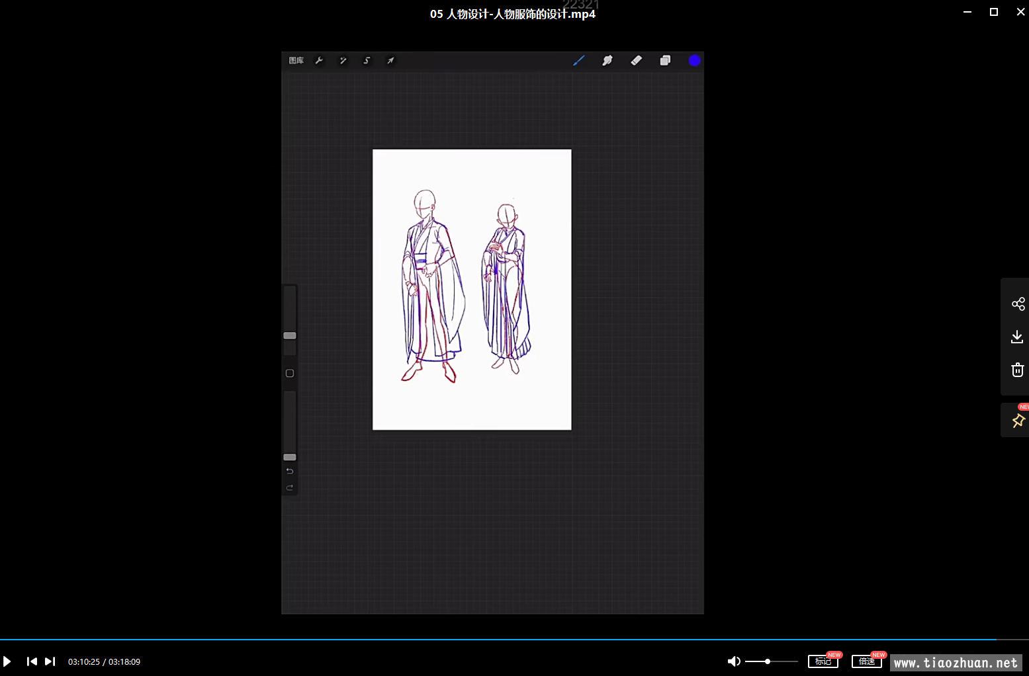Play the video

point(7,661)
